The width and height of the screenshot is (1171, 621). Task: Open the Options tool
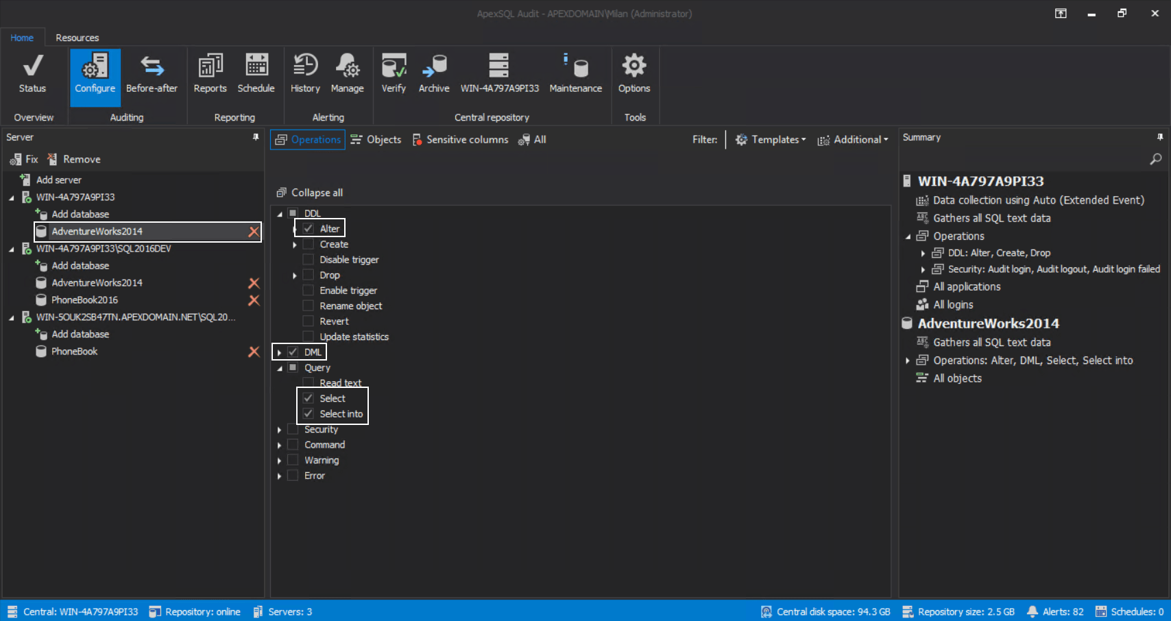tap(633, 72)
